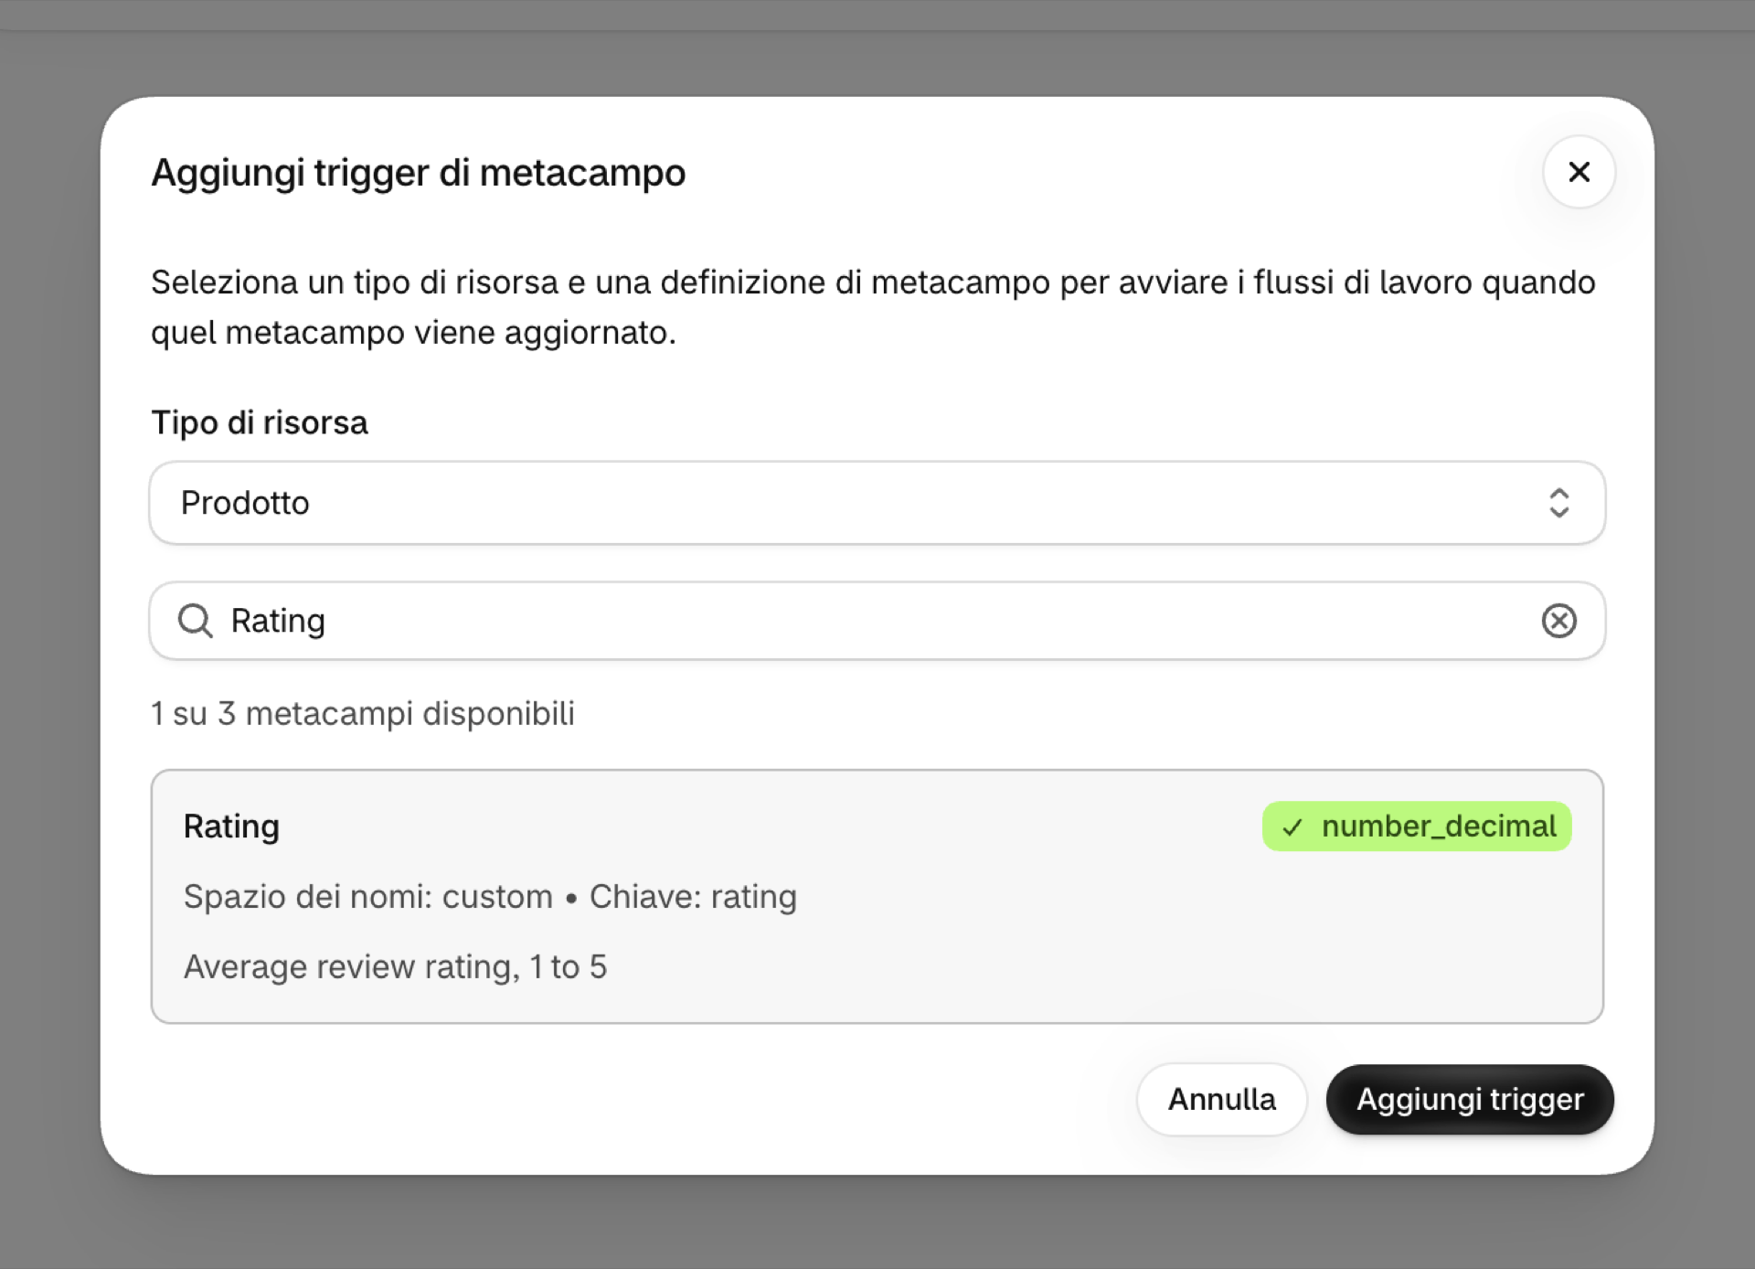Viewport: 1755px width, 1269px height.
Task: Close the Aggiungi trigger di metacampo dialog
Action: tap(1579, 172)
